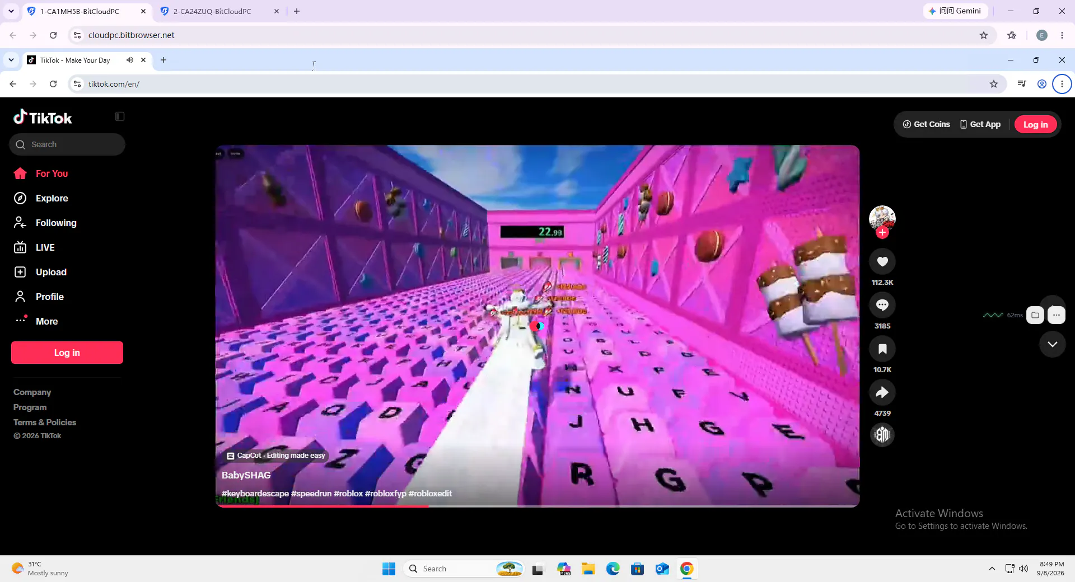The width and height of the screenshot is (1075, 582).
Task: Open the spinning sound disc icon
Action: point(882,435)
